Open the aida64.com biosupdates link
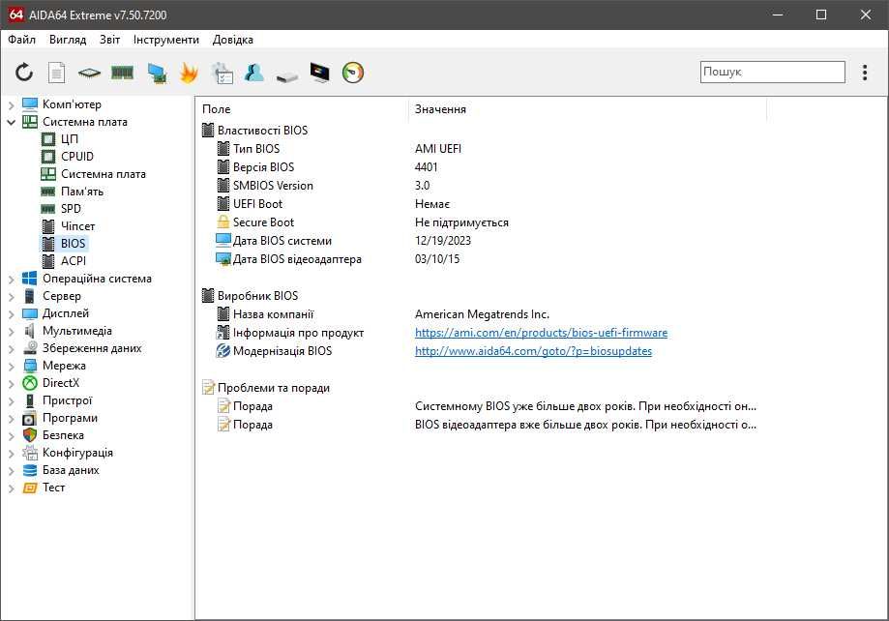 pyautogui.click(x=533, y=351)
